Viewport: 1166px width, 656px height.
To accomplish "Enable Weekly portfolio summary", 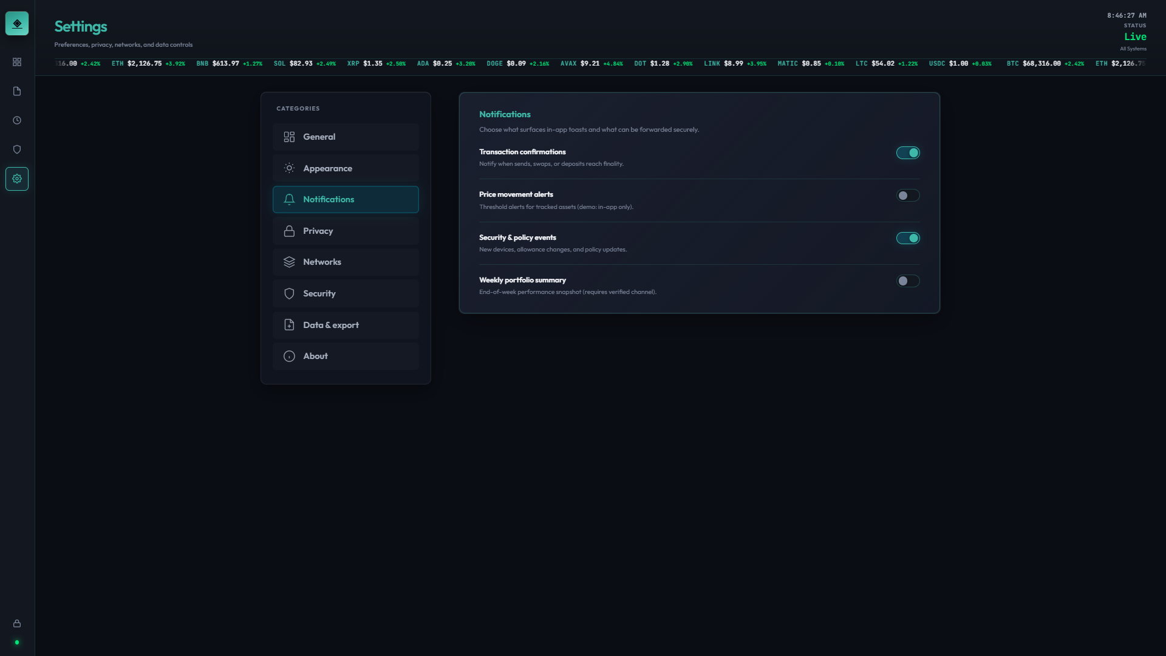I will tap(908, 281).
